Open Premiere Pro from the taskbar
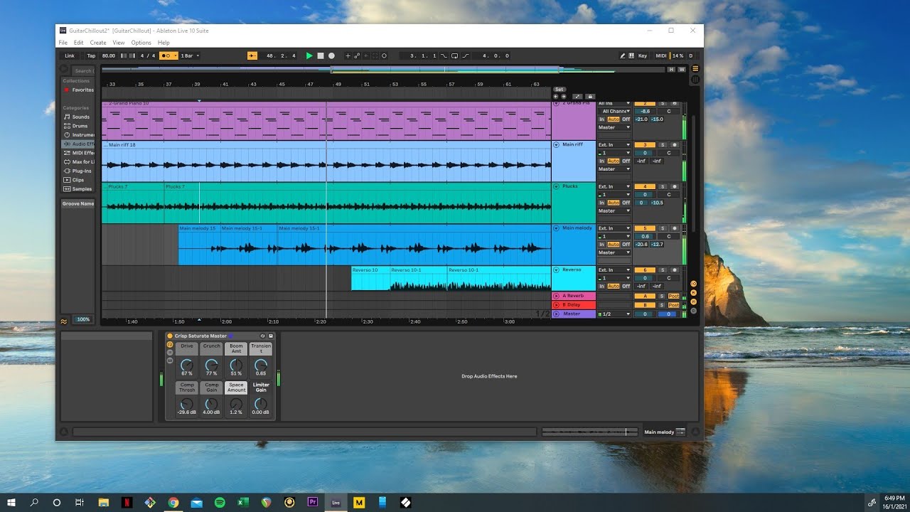This screenshot has height=512, width=910. (x=312, y=502)
